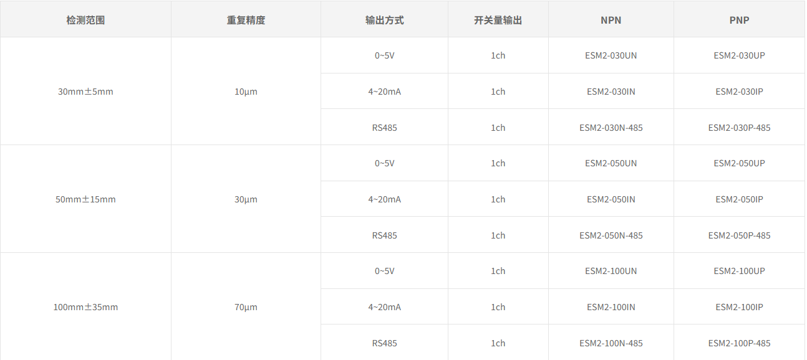
Task: Select the NPN column header
Action: tap(611, 20)
